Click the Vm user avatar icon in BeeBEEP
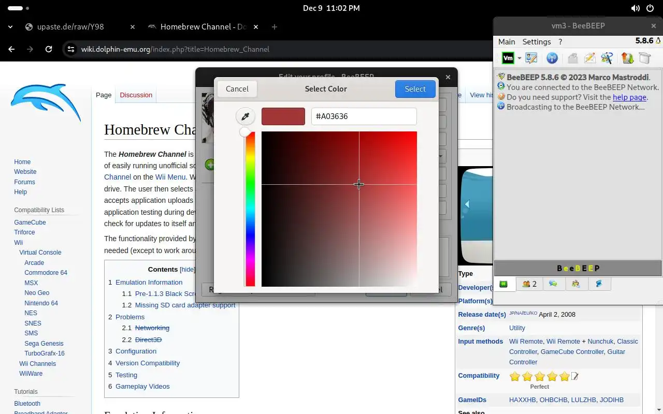 coord(508,58)
